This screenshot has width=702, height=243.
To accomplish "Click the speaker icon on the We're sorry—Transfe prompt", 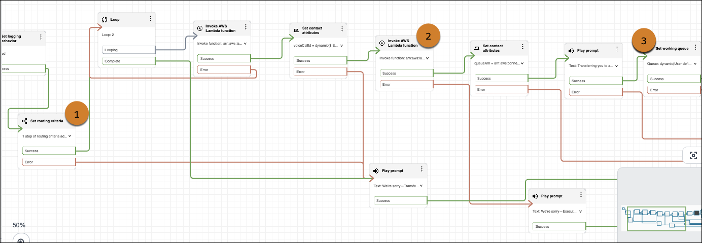I will tap(376, 171).
